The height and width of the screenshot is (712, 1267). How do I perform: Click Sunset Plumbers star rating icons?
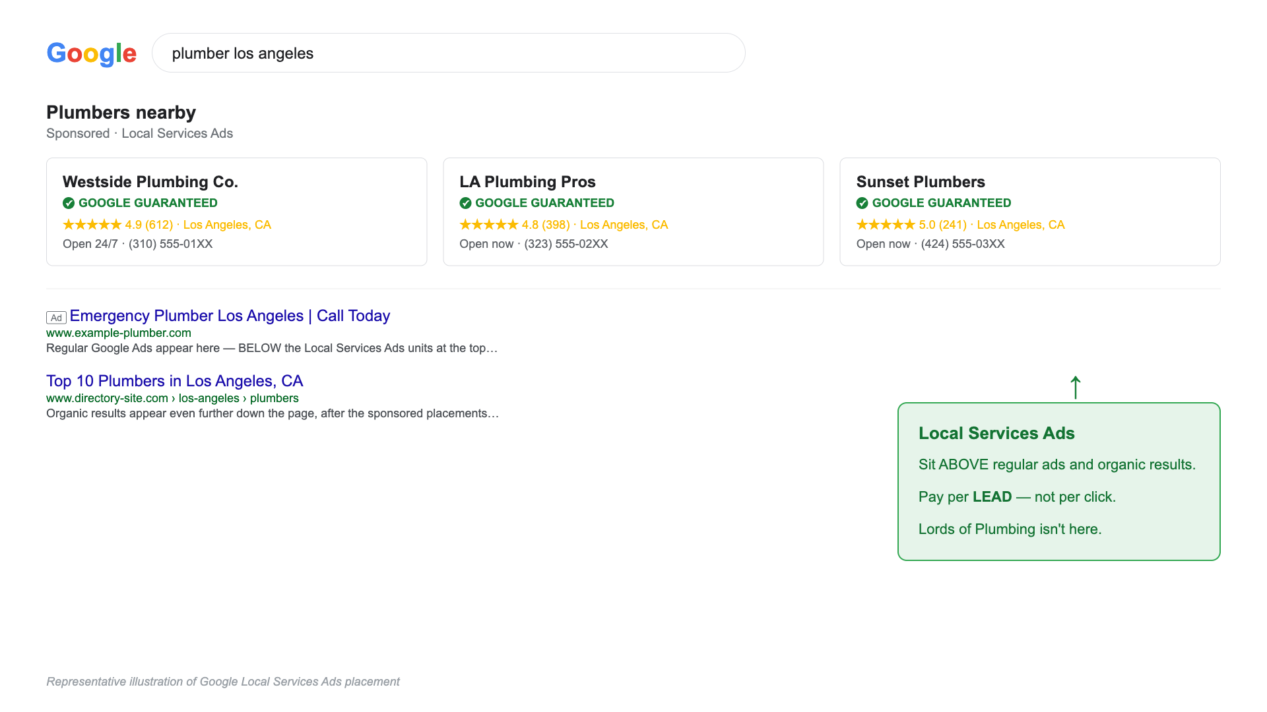click(x=886, y=225)
